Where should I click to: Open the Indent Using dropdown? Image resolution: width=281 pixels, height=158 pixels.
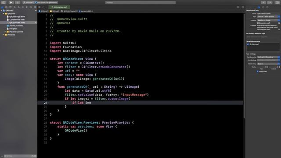pyautogui.click(x=268, y=64)
